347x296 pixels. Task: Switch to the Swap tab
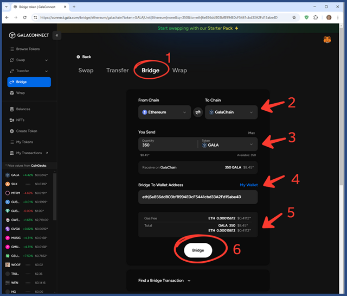pos(86,70)
